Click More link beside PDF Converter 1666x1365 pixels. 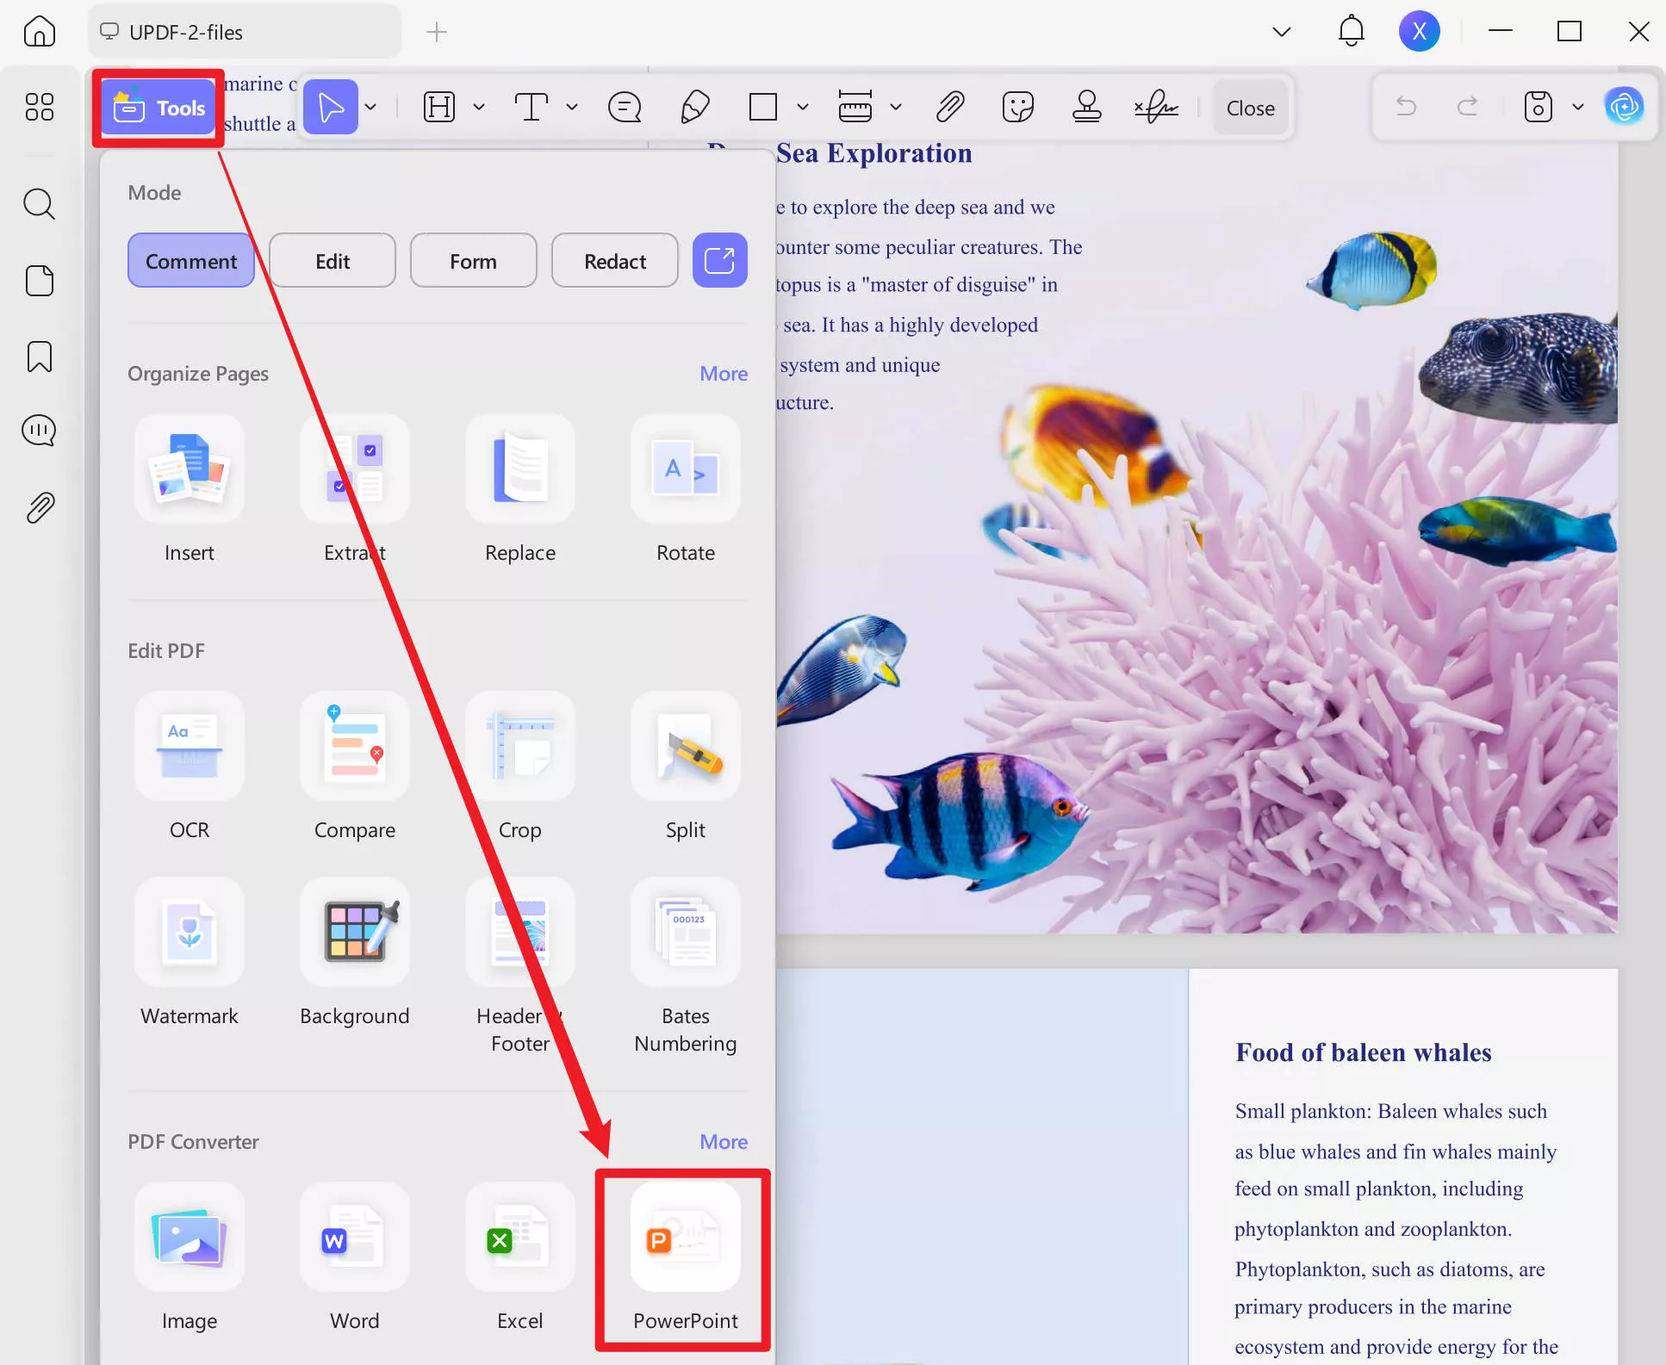(x=723, y=1141)
